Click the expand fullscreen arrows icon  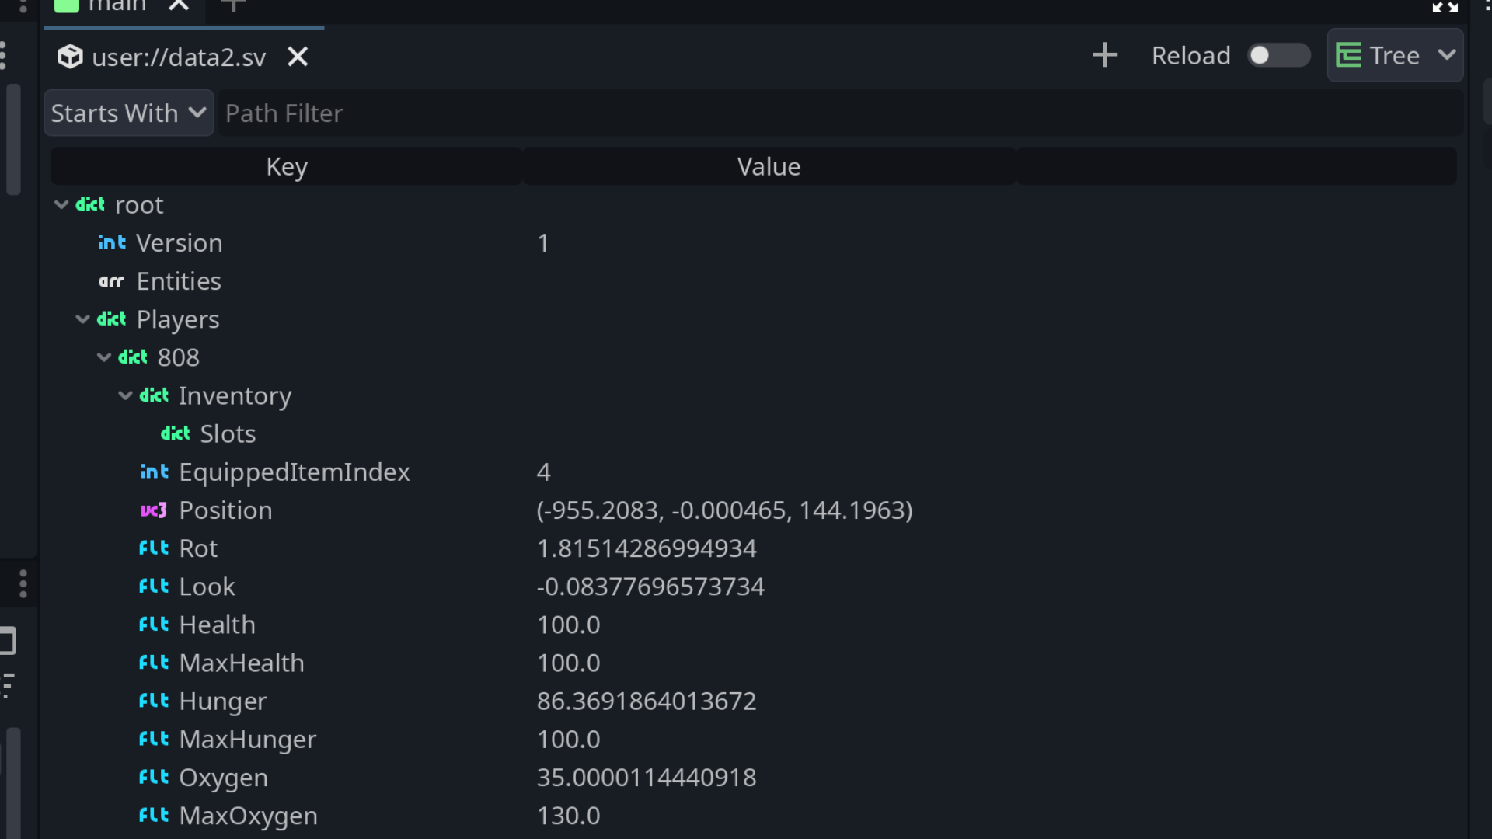click(x=1445, y=7)
